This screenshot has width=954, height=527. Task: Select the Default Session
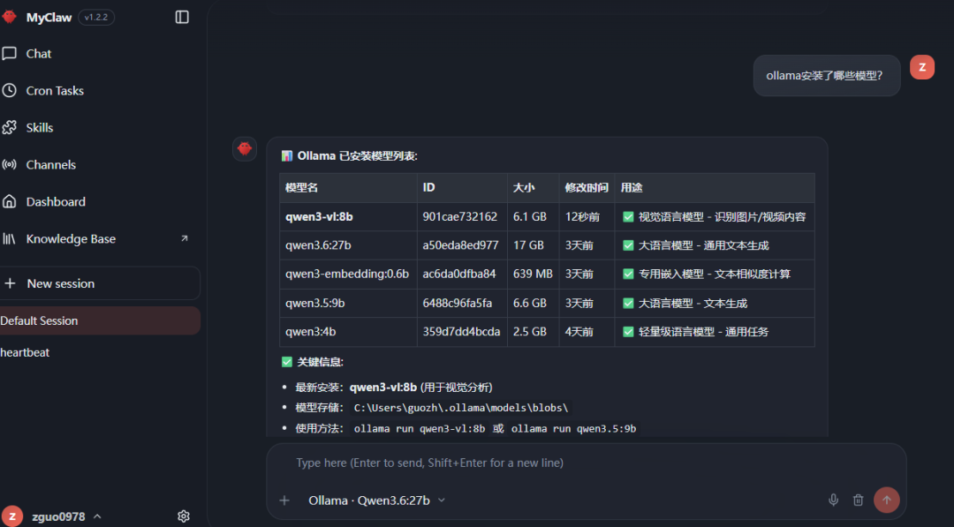100,320
